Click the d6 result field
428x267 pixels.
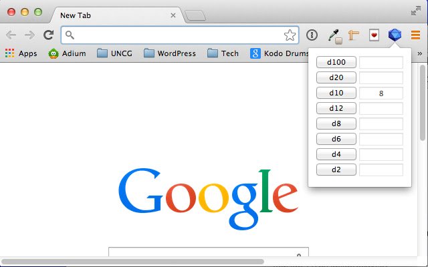381,140
